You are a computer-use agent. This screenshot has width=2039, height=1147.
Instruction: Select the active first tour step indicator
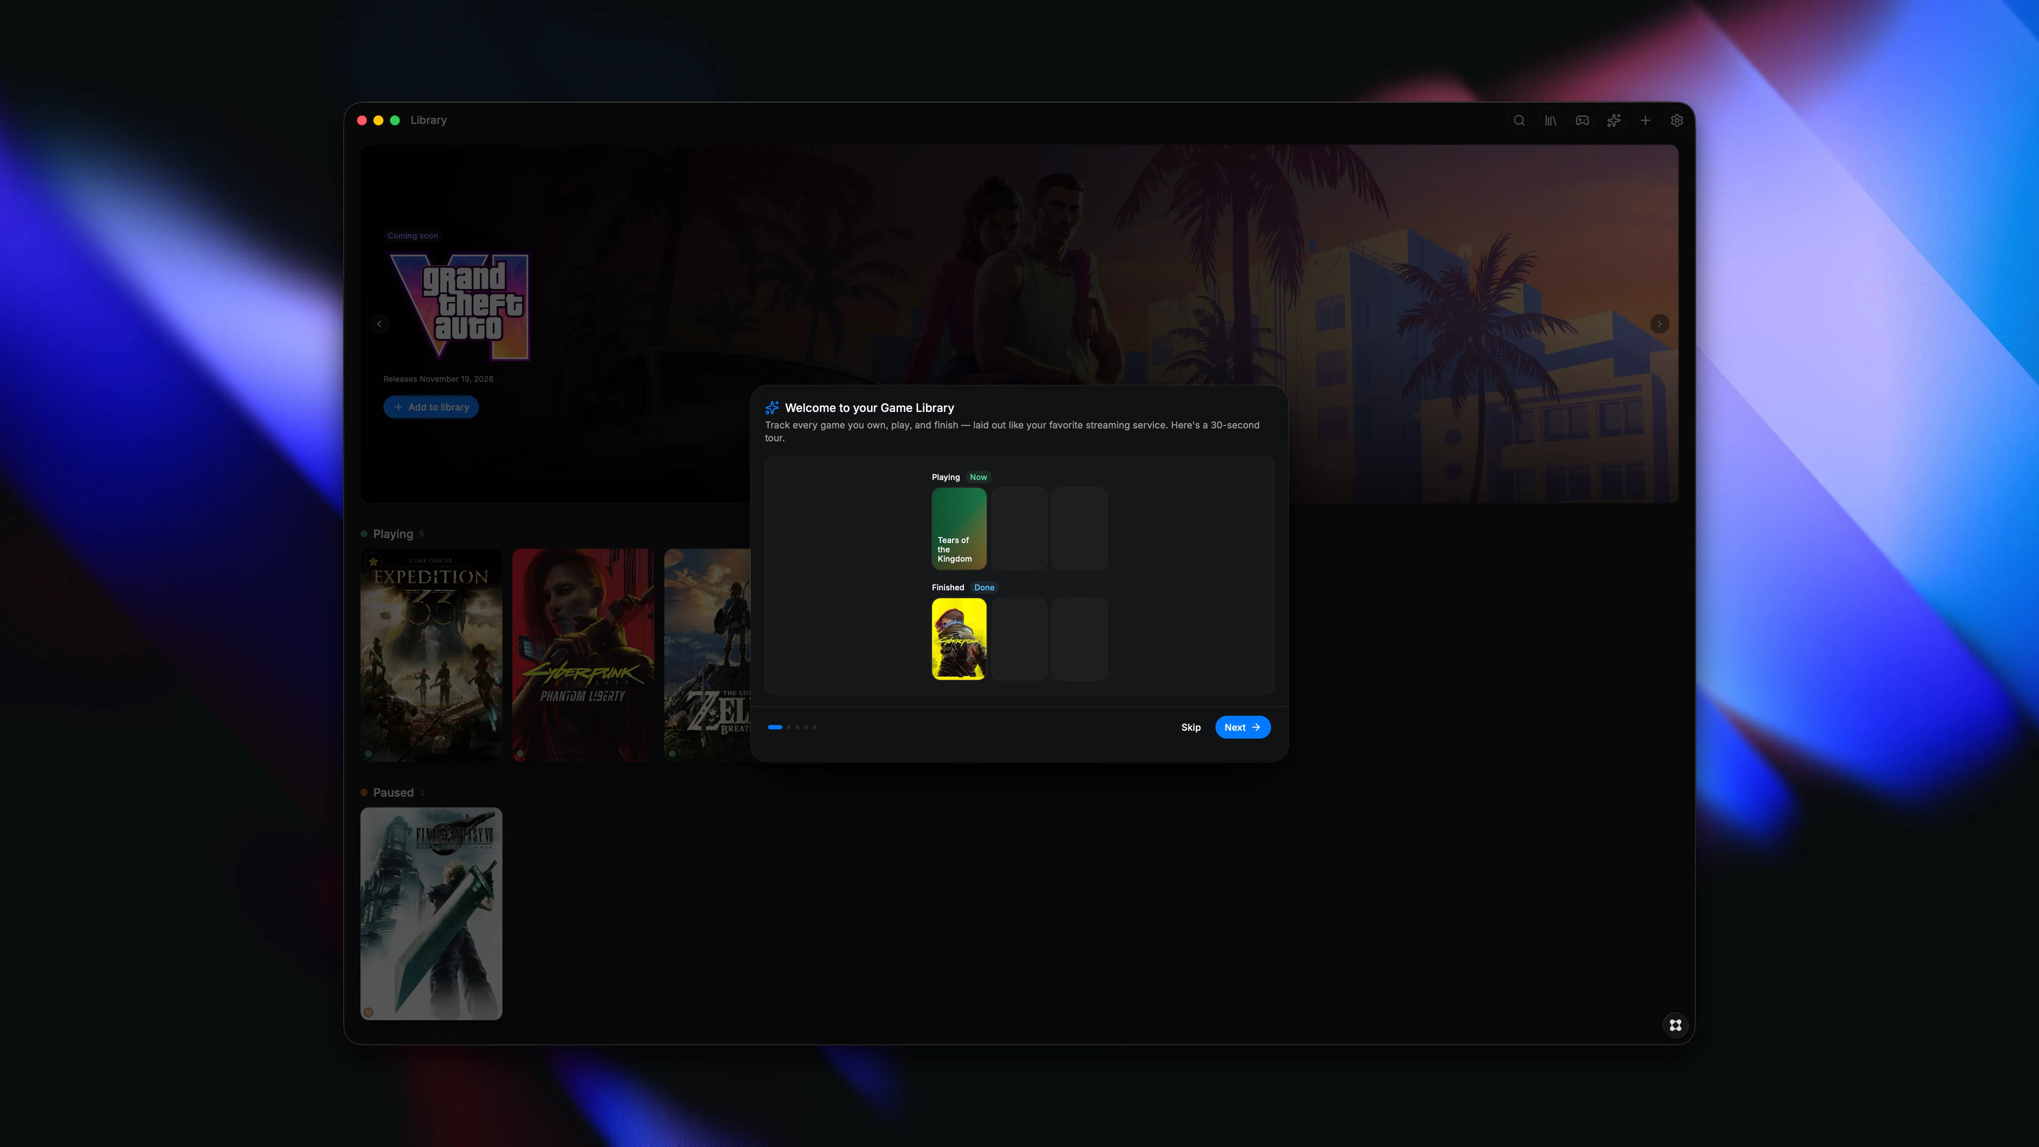tap(775, 727)
